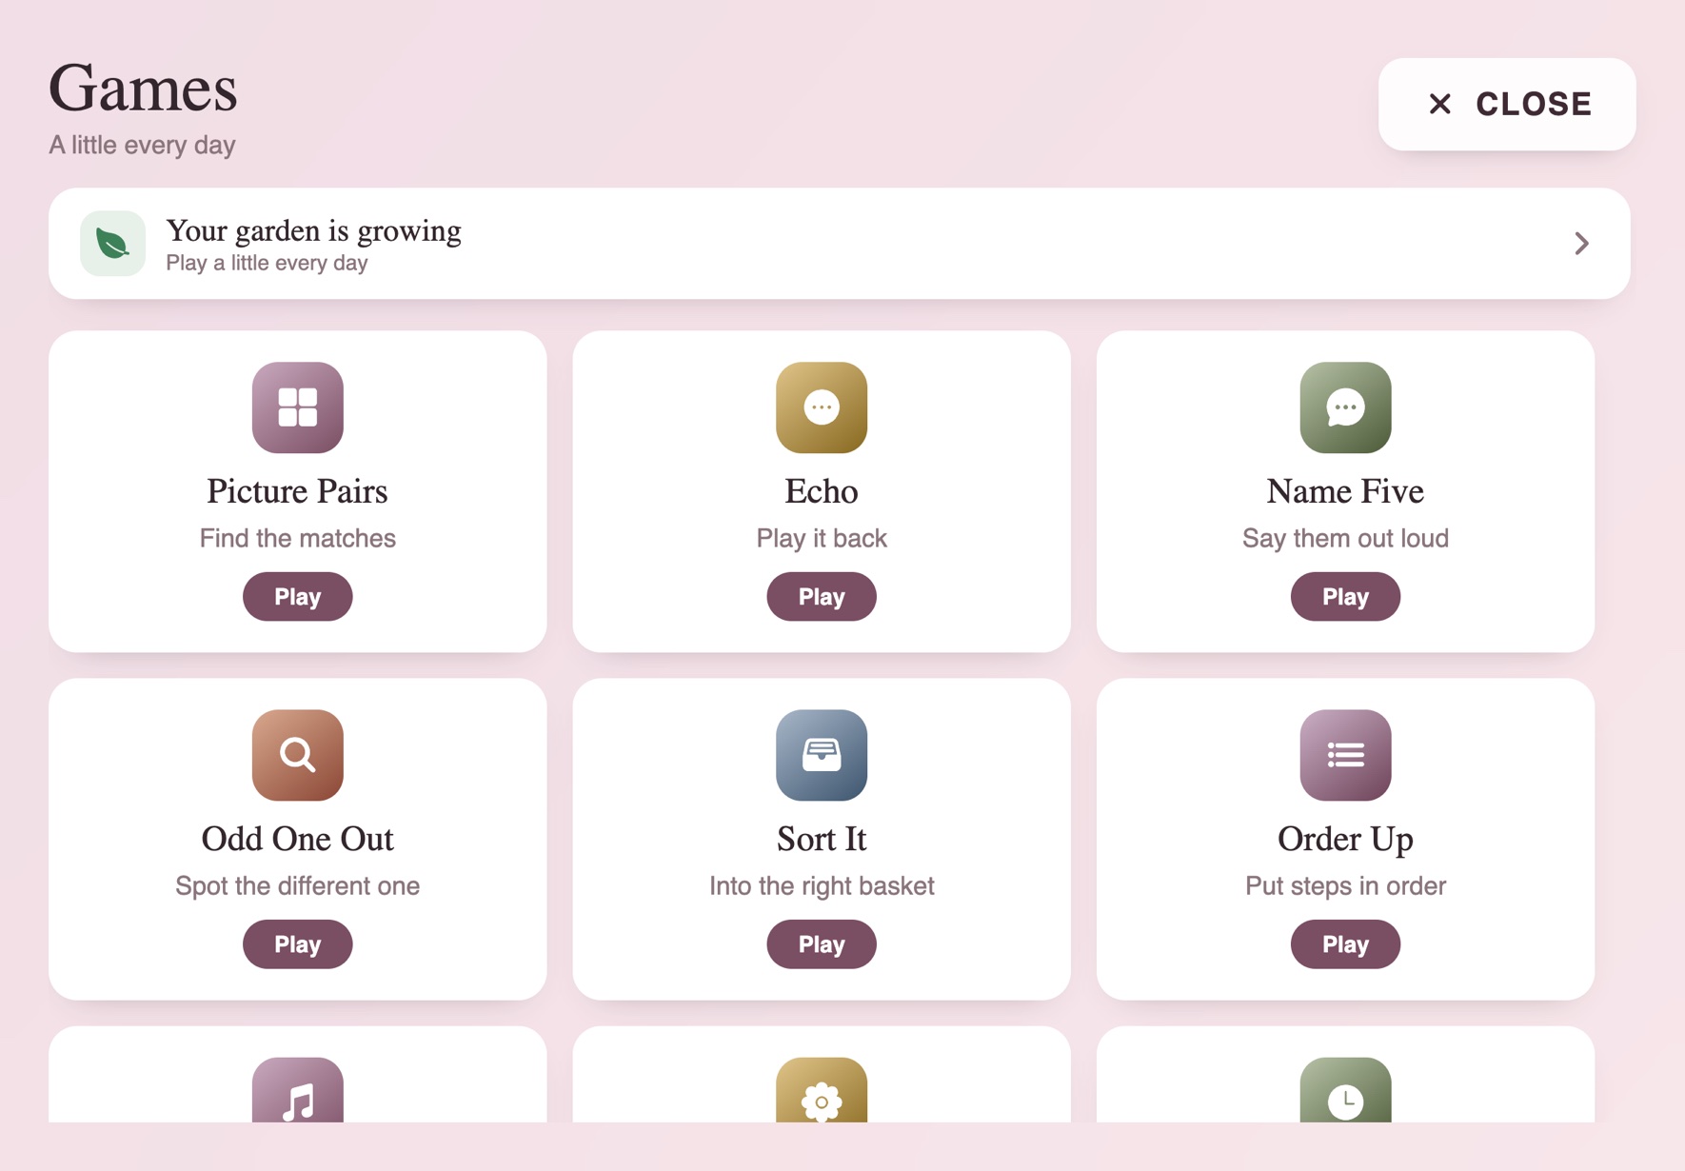Expand the garden banner chevron arrow
This screenshot has height=1171, width=1685.
[1581, 244]
